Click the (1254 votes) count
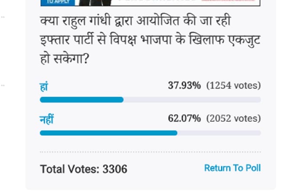 point(233,86)
